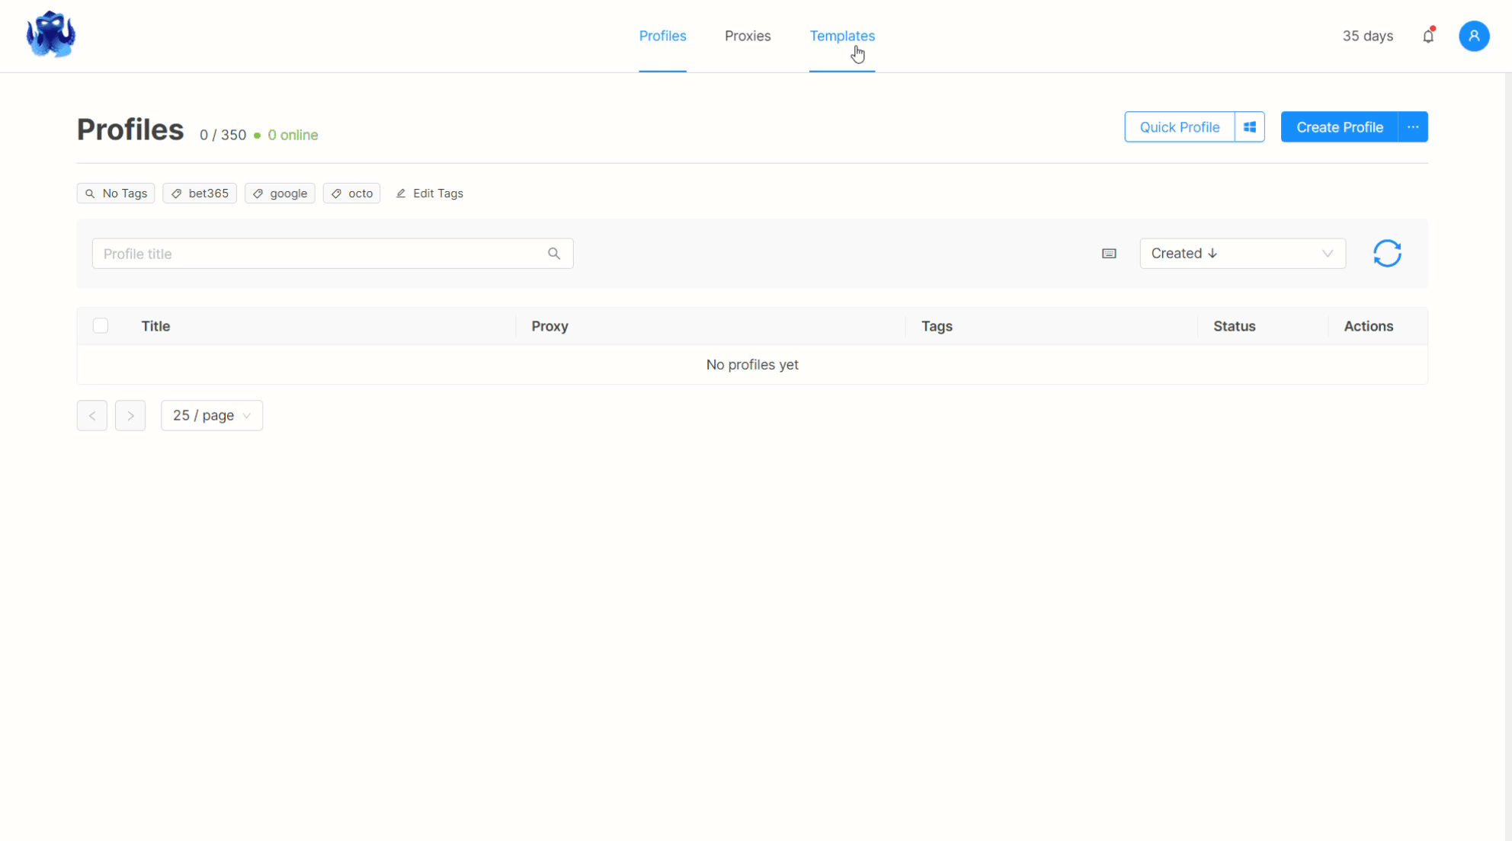Open the notifications bell
Viewport: 1512px width, 841px height.
tap(1428, 36)
